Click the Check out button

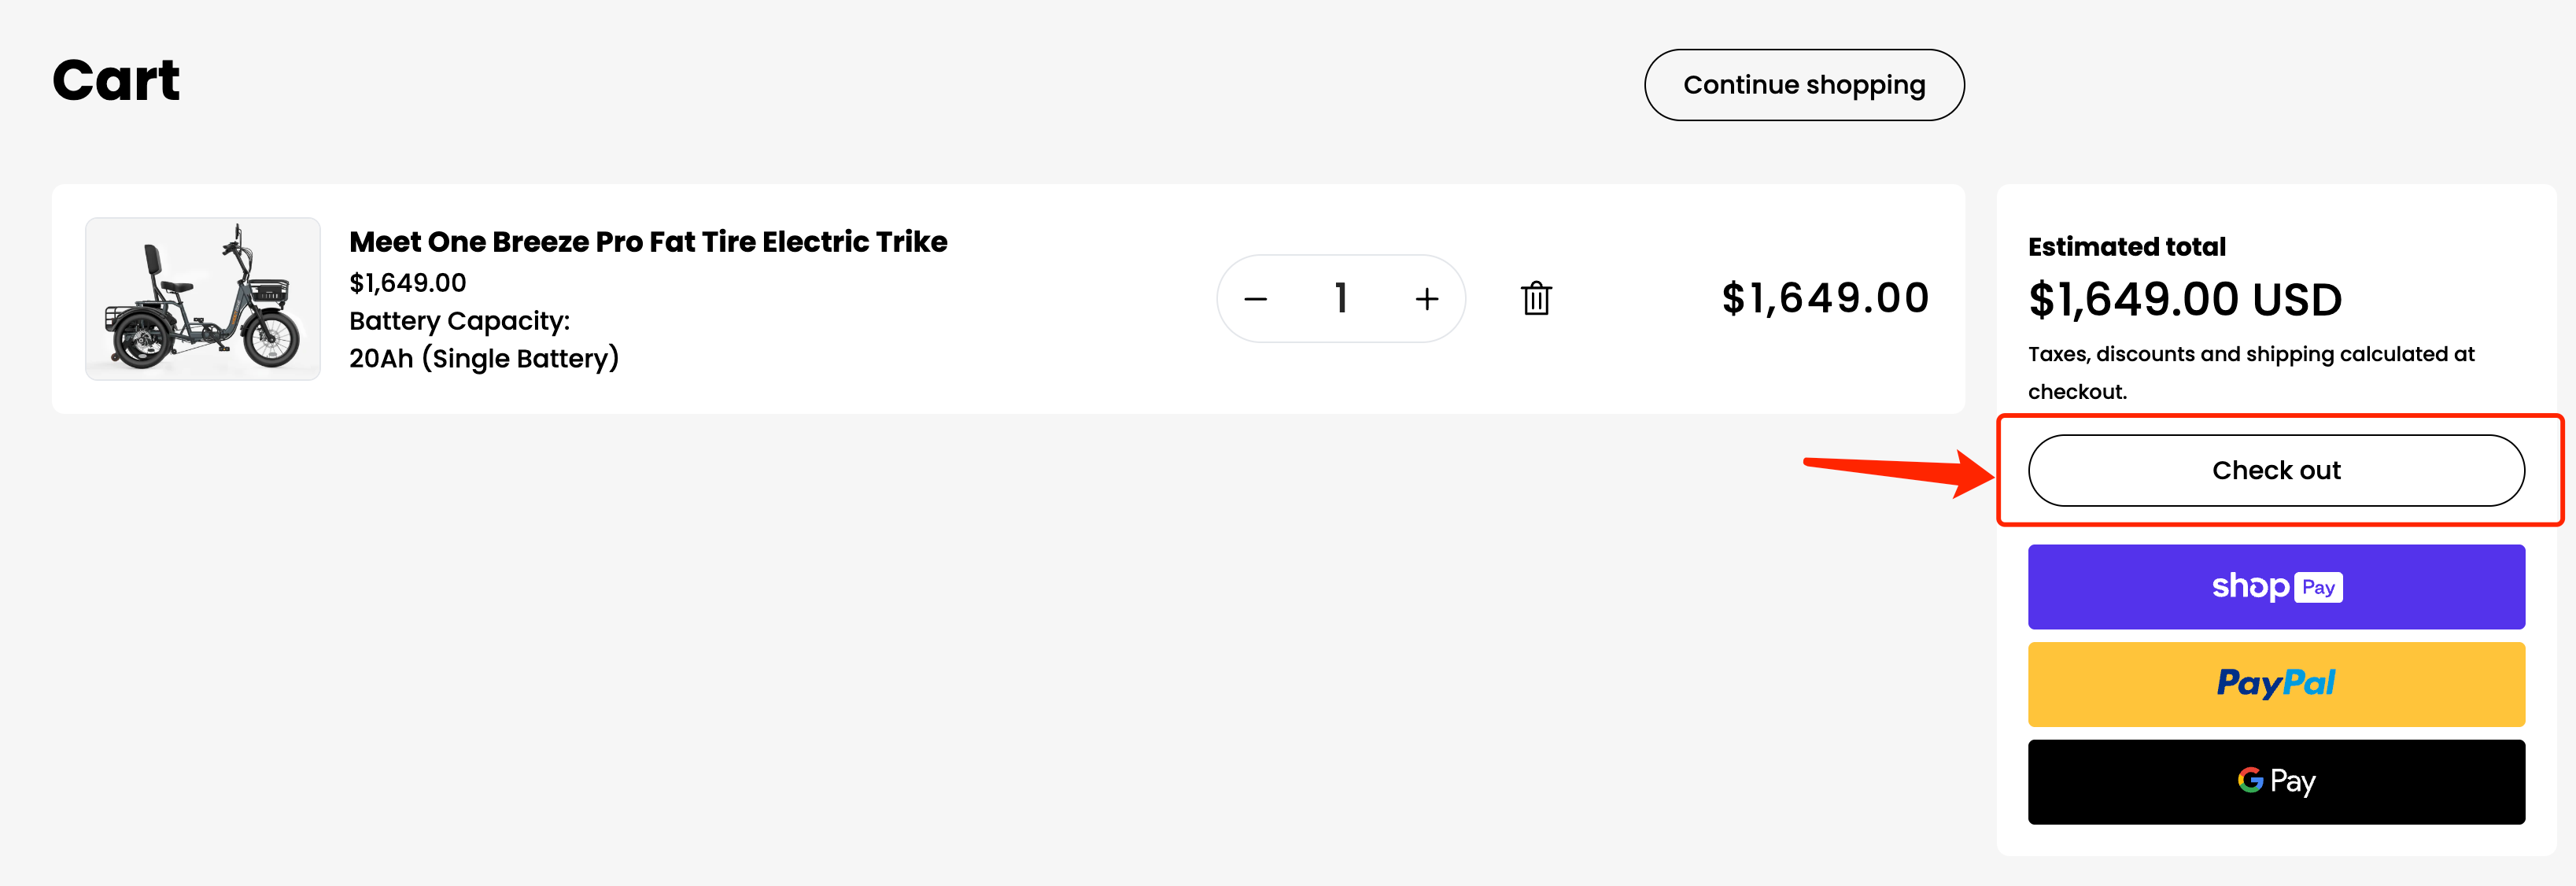point(2275,470)
